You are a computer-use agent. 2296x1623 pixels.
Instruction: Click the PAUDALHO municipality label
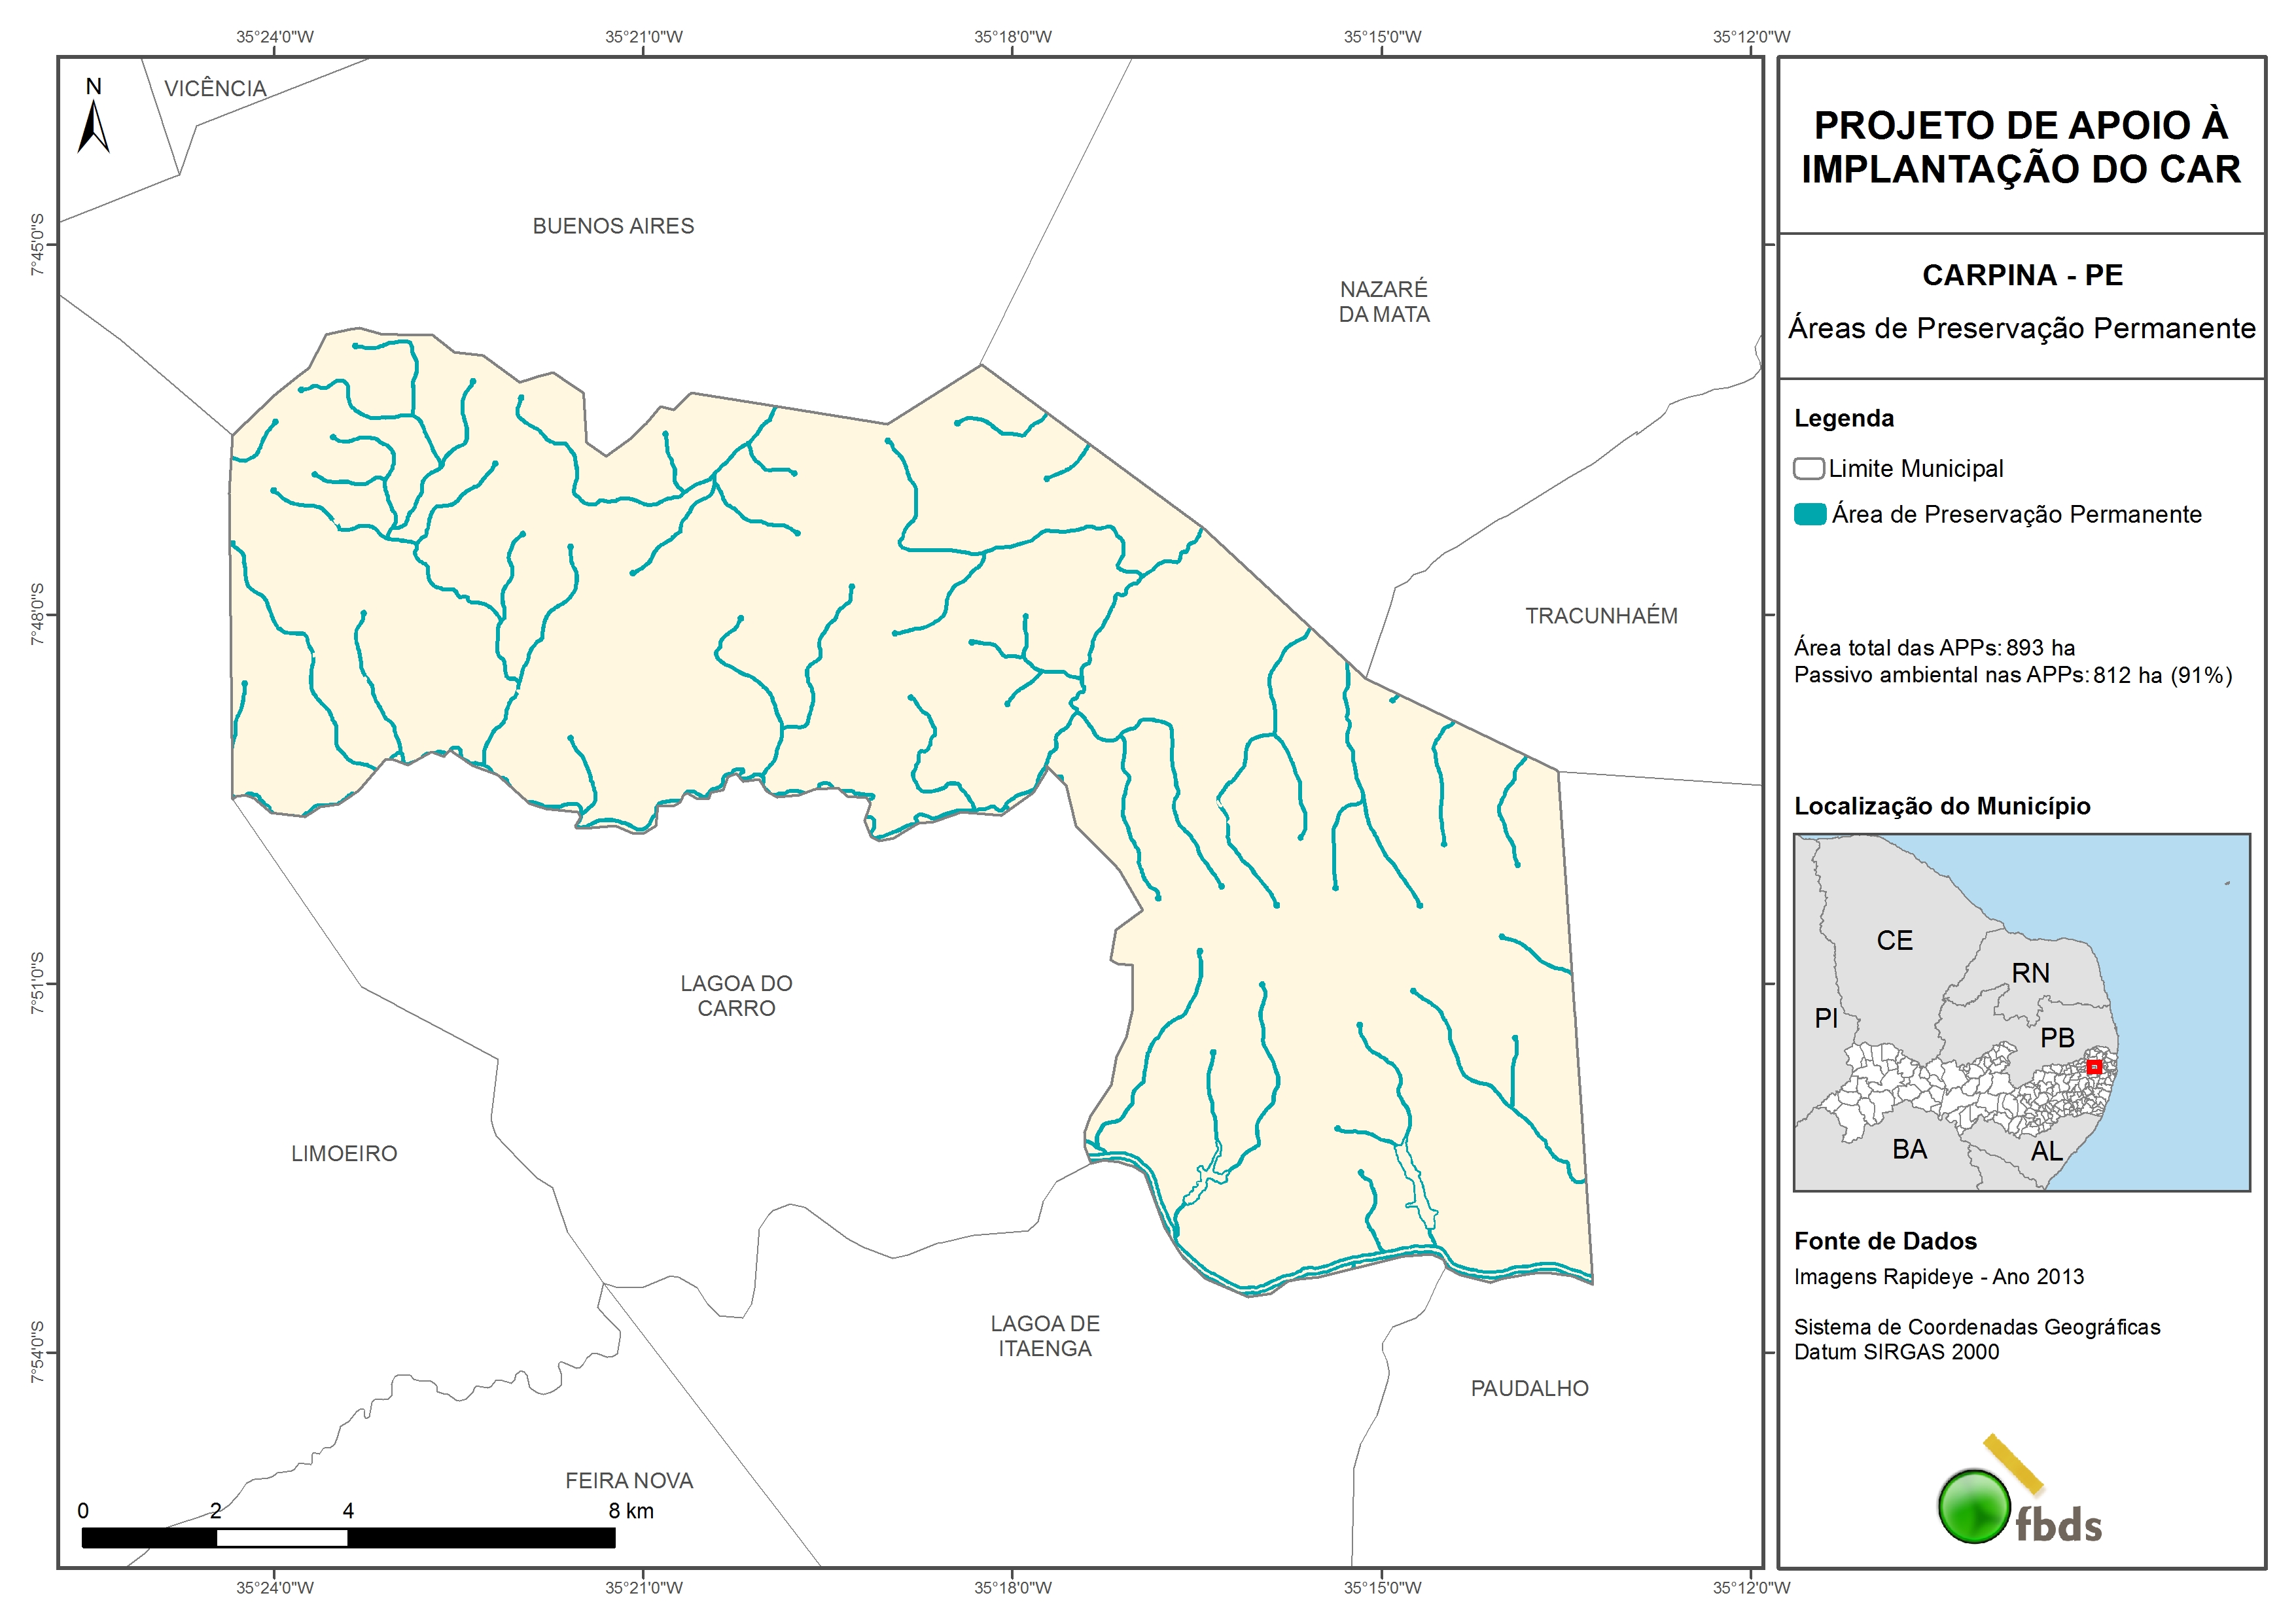pos(1529,1388)
